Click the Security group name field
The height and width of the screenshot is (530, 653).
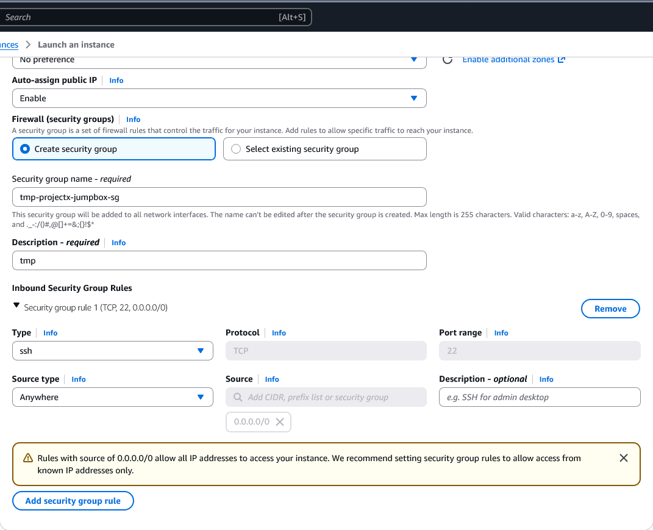coord(219,197)
